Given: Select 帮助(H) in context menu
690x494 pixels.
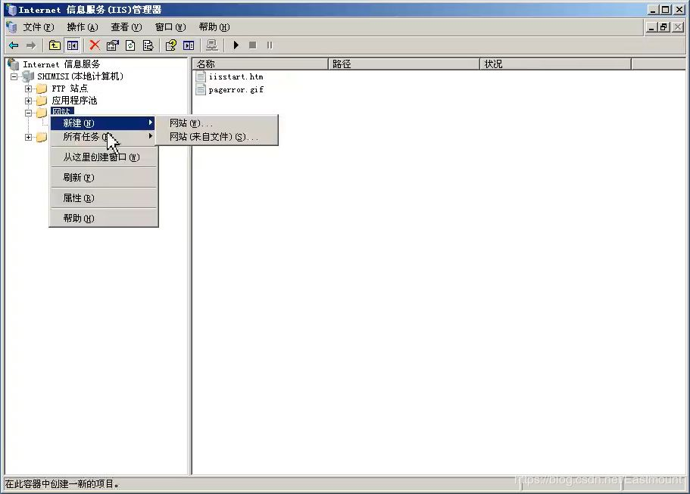Looking at the screenshot, I should click(103, 219).
